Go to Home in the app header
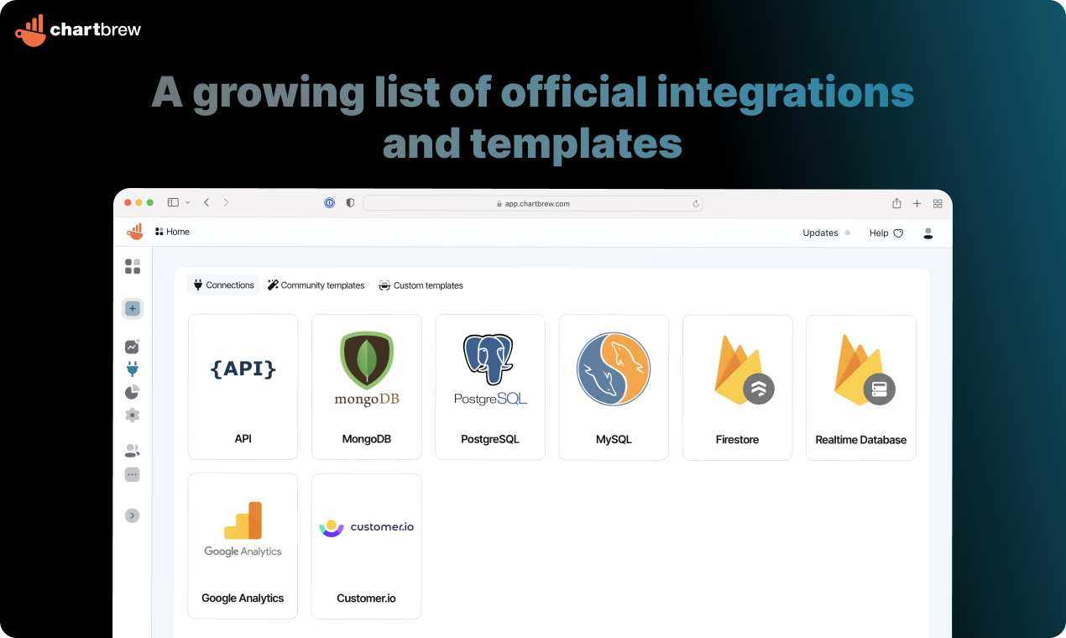The width and height of the screenshot is (1066, 638). [173, 232]
